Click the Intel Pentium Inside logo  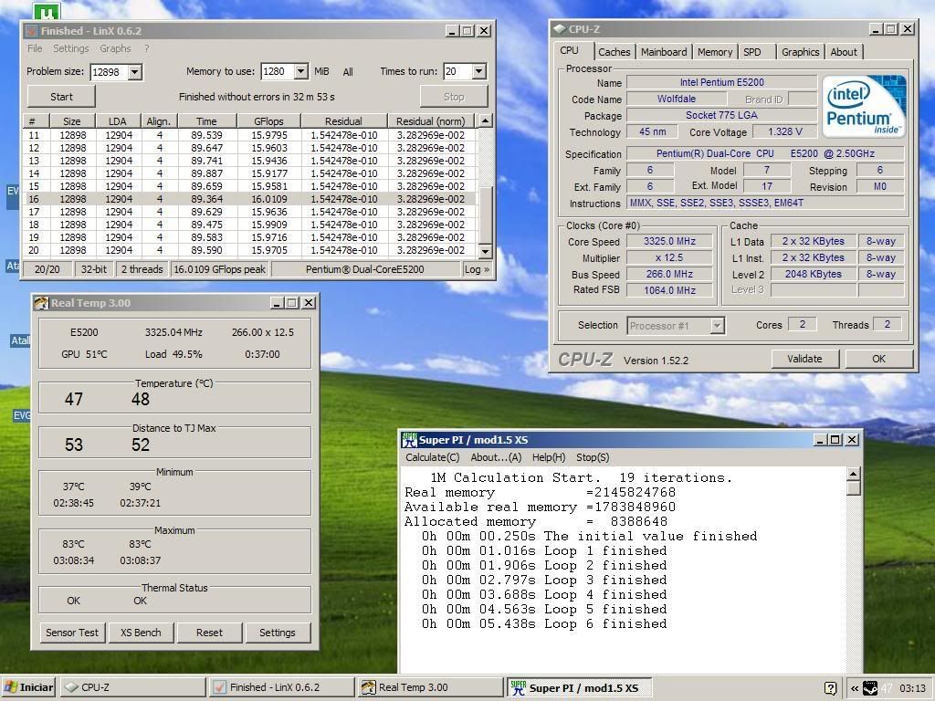[865, 107]
